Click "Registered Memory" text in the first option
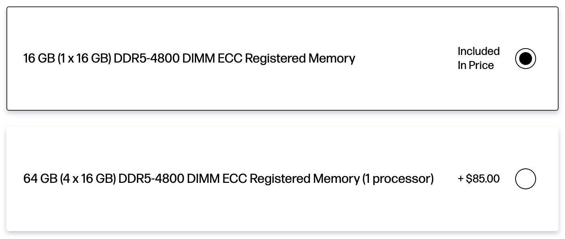 [x=300, y=59]
